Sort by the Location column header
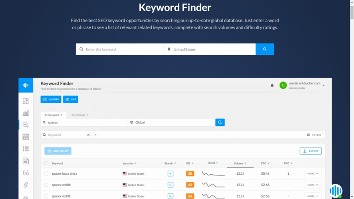Viewport: 354px width, 199px height. click(130, 163)
